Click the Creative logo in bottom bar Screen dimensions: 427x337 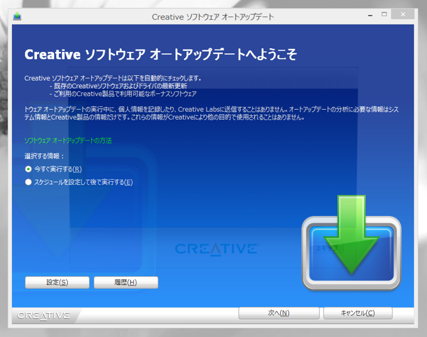tap(43, 315)
